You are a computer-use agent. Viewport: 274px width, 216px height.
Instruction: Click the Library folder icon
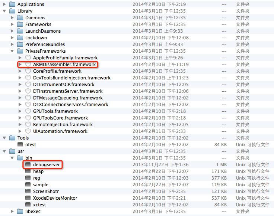coord(12,11)
